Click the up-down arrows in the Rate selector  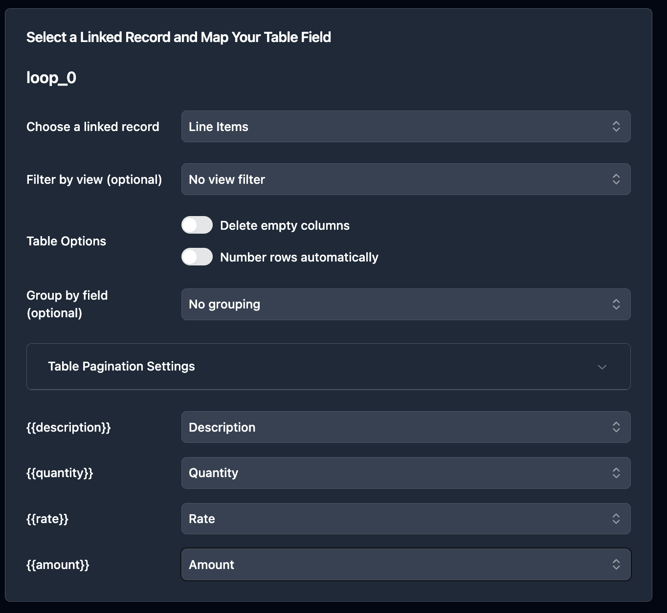tap(616, 519)
